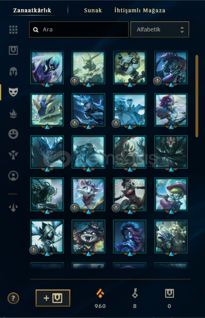Image resolution: width=205 pixels, height=318 pixels.
Task: Click the help question mark icon
Action: 14,298
